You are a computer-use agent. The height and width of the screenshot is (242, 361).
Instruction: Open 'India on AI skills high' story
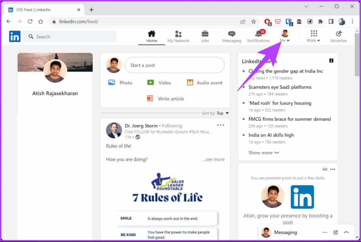[x=271, y=135]
